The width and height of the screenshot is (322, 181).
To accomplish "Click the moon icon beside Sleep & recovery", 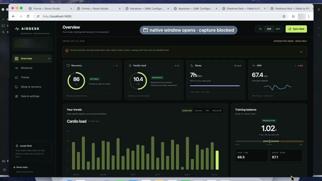I will [x=17, y=87].
